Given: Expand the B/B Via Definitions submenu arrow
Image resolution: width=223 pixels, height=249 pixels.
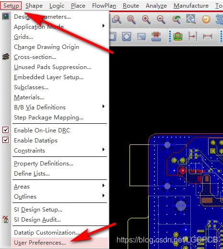Looking at the screenshot, I should click(x=104, y=107).
